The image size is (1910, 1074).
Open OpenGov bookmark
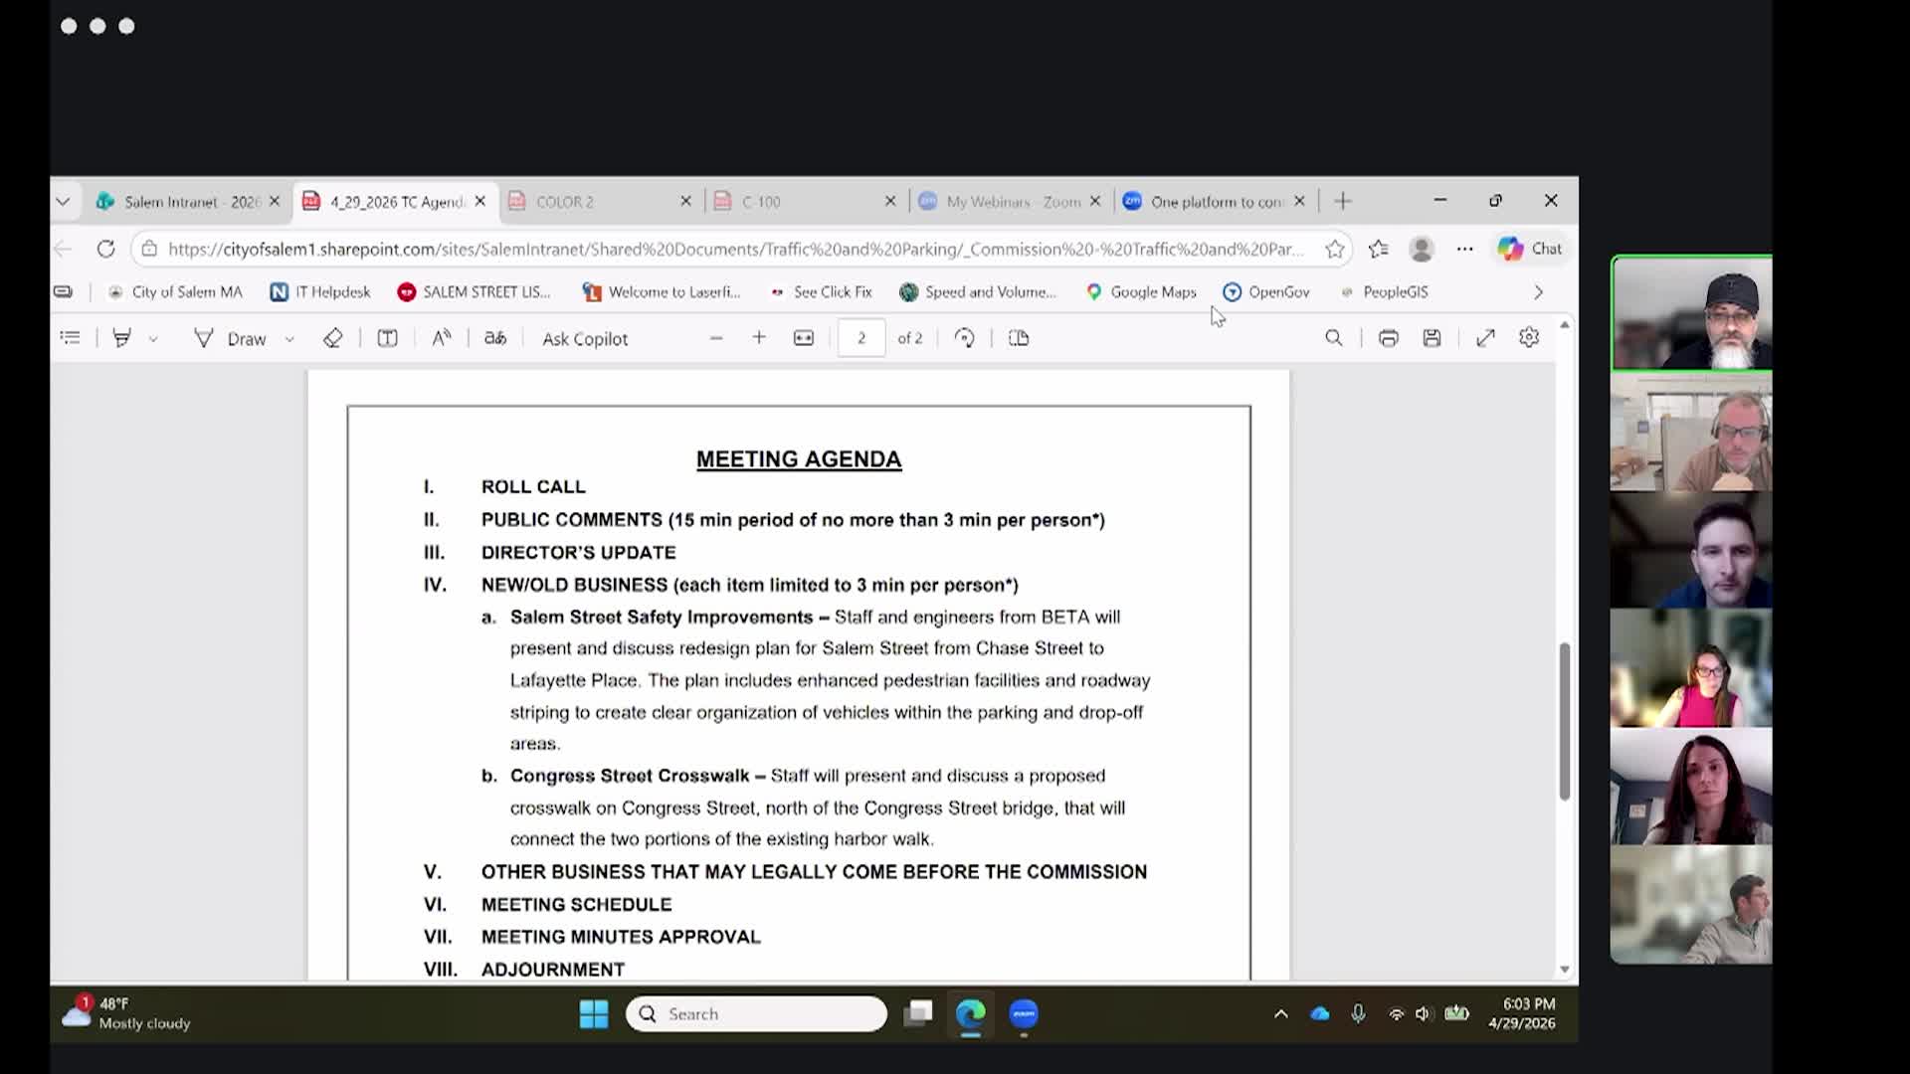pyautogui.click(x=1266, y=292)
